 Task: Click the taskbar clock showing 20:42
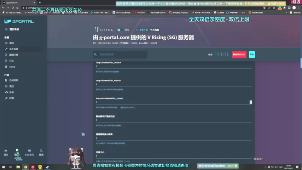click(x=288, y=167)
